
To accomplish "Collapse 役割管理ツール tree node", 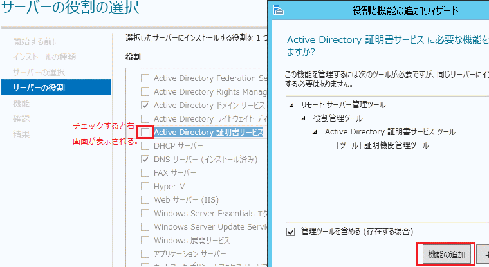I will (x=303, y=118).
